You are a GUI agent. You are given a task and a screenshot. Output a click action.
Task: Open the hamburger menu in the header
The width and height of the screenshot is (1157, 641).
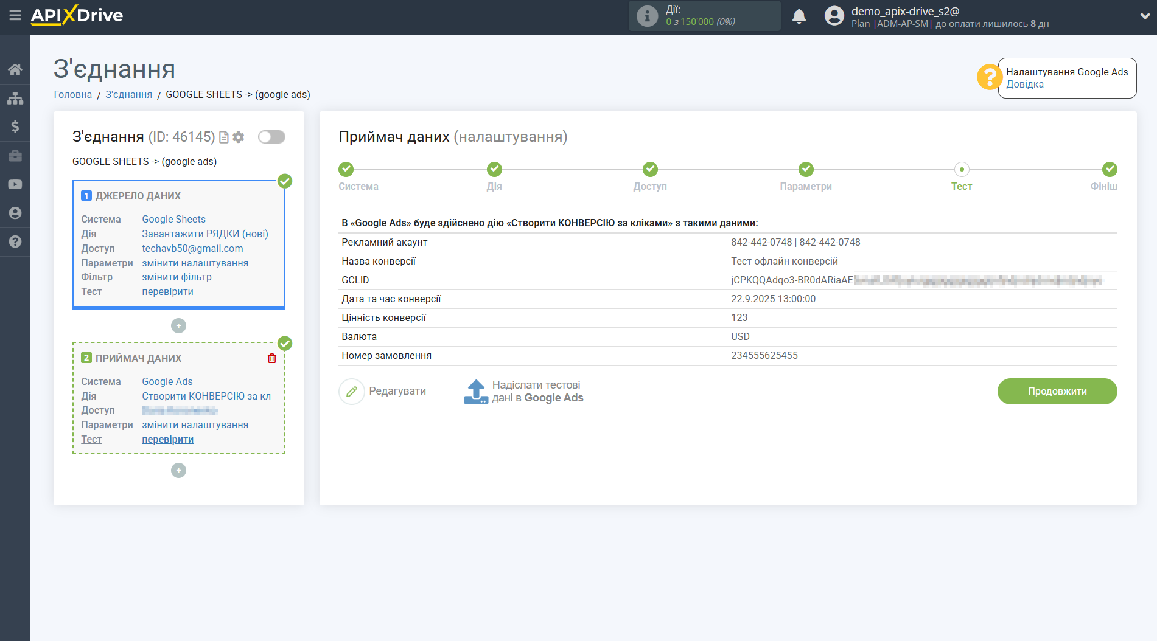pyautogui.click(x=15, y=15)
